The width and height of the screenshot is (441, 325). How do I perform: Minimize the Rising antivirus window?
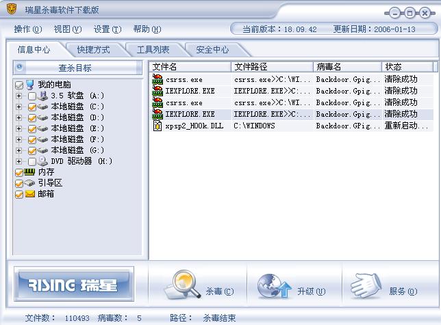click(395, 13)
